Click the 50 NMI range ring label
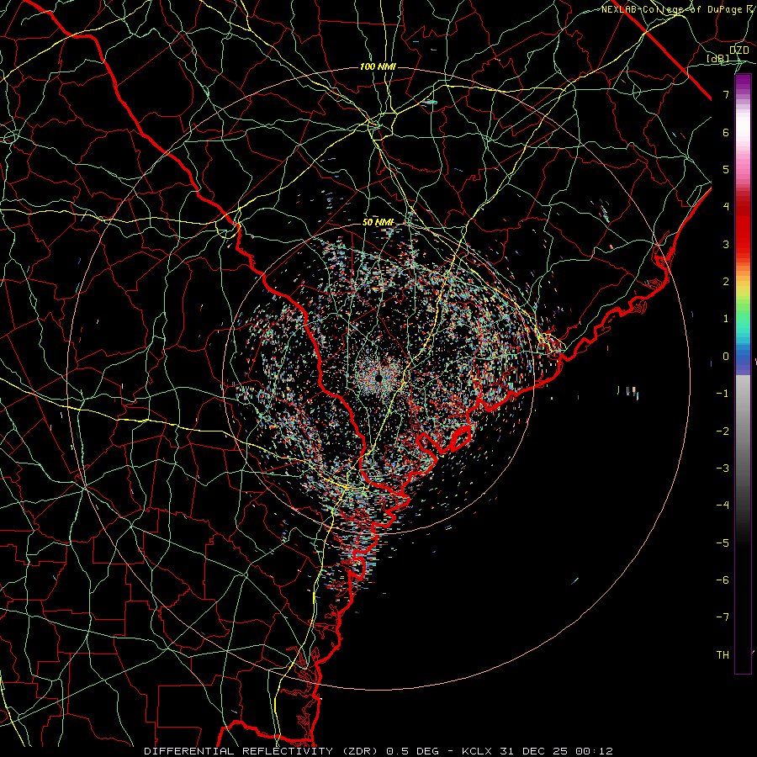The width and height of the screenshot is (757, 757). coord(378,223)
